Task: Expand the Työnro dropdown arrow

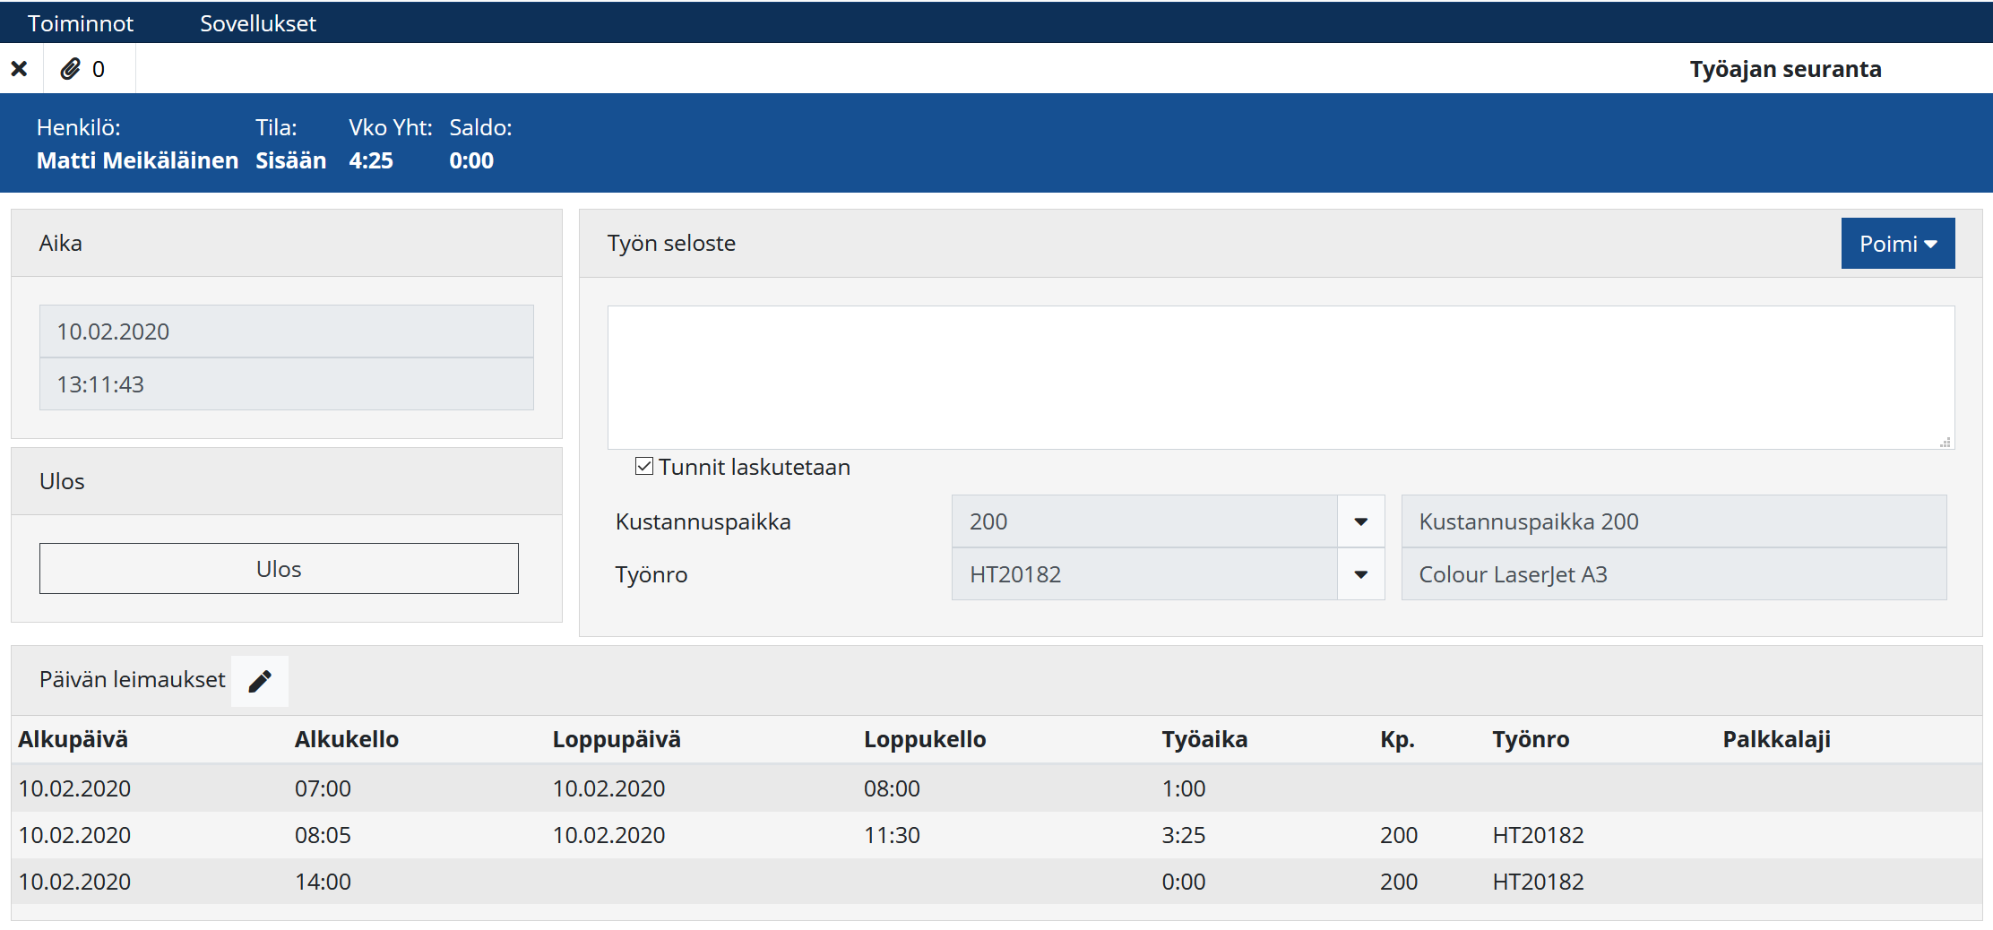Action: 1360,574
